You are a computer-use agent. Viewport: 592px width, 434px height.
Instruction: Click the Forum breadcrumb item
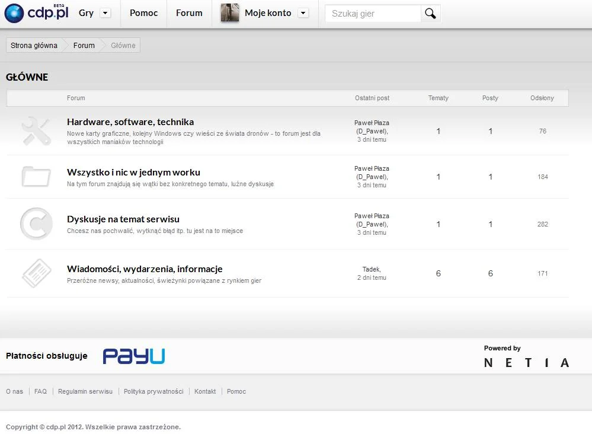click(x=84, y=45)
